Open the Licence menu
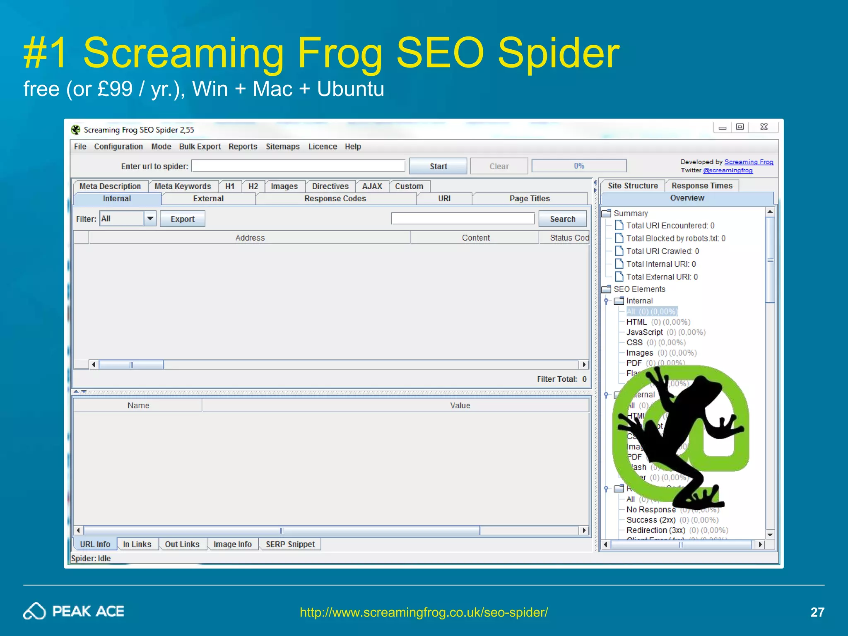The width and height of the screenshot is (848, 636). coord(323,147)
